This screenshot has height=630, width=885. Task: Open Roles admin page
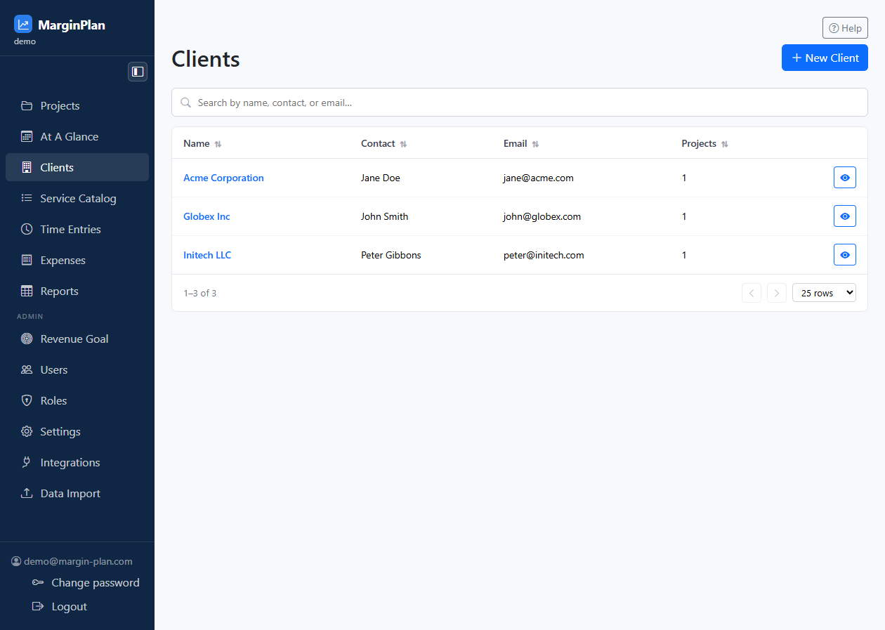click(x=77, y=401)
